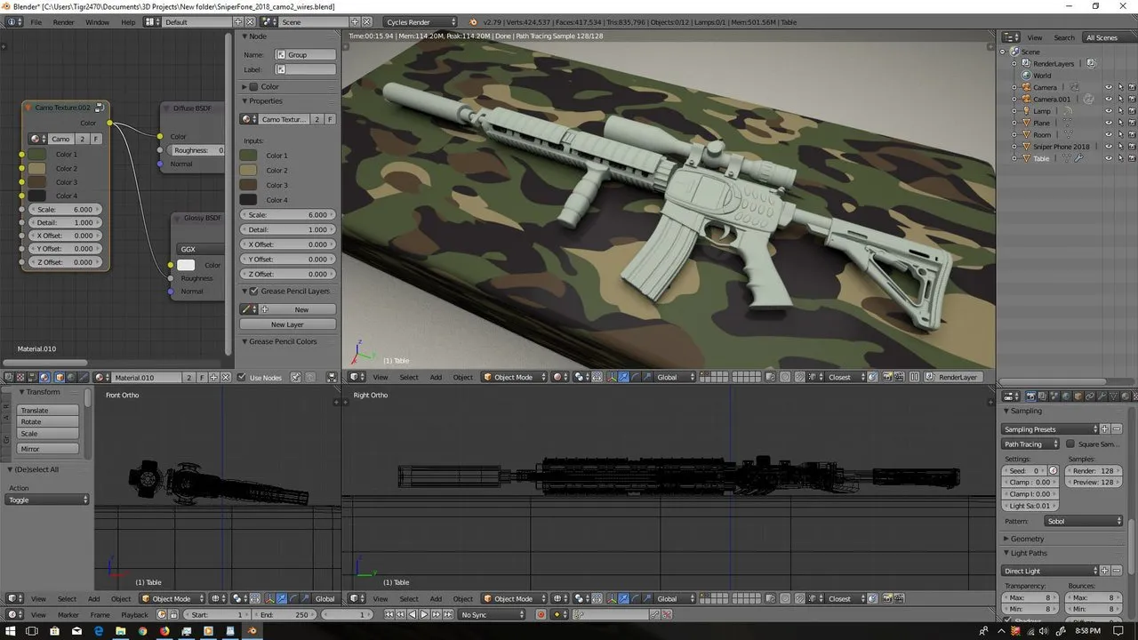This screenshot has width=1138, height=640.
Task: Click the Rotate transform button
Action: [48, 422]
